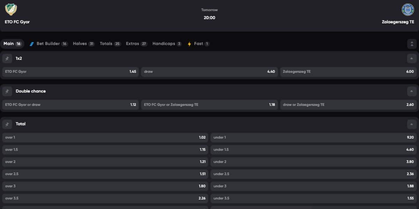Select draw odds 4.40

(209, 72)
